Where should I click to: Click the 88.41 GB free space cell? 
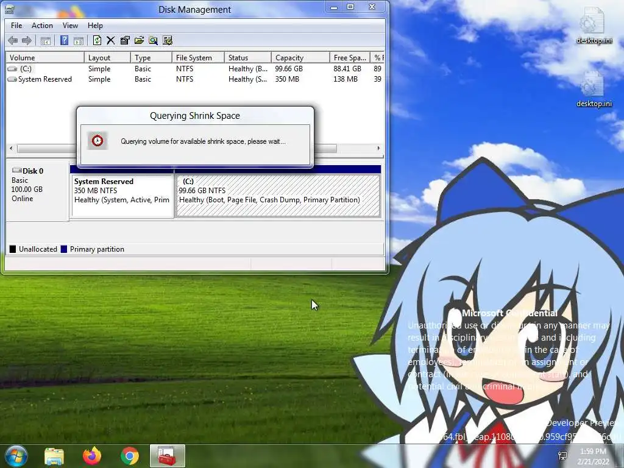tap(347, 69)
